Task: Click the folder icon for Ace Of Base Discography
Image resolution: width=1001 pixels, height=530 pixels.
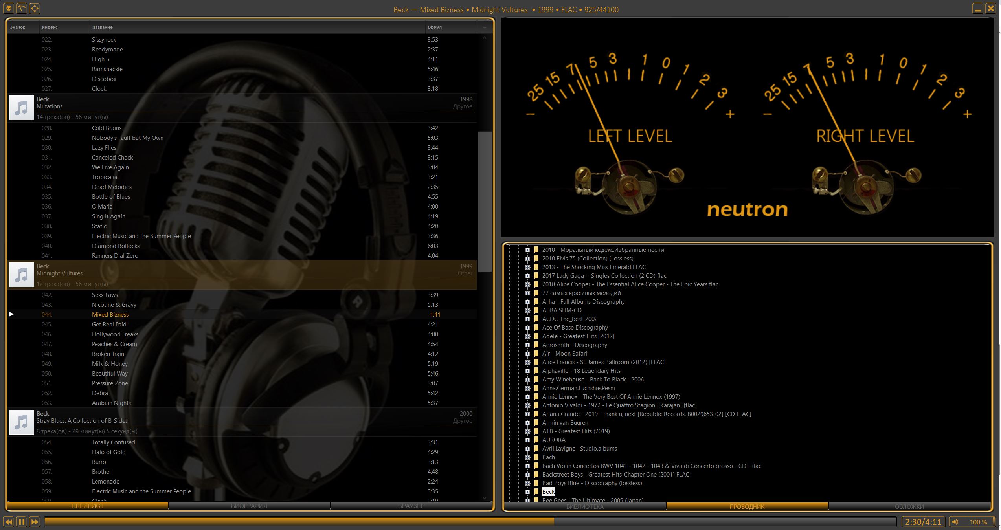Action: pyautogui.click(x=536, y=327)
